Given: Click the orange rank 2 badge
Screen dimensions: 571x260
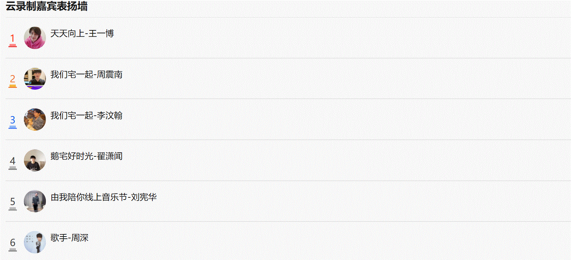Looking at the screenshot, I should click(12, 81).
